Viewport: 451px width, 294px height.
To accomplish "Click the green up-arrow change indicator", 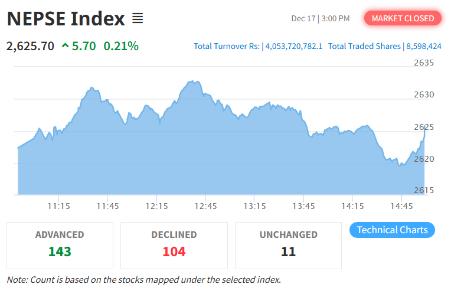I will [65, 45].
